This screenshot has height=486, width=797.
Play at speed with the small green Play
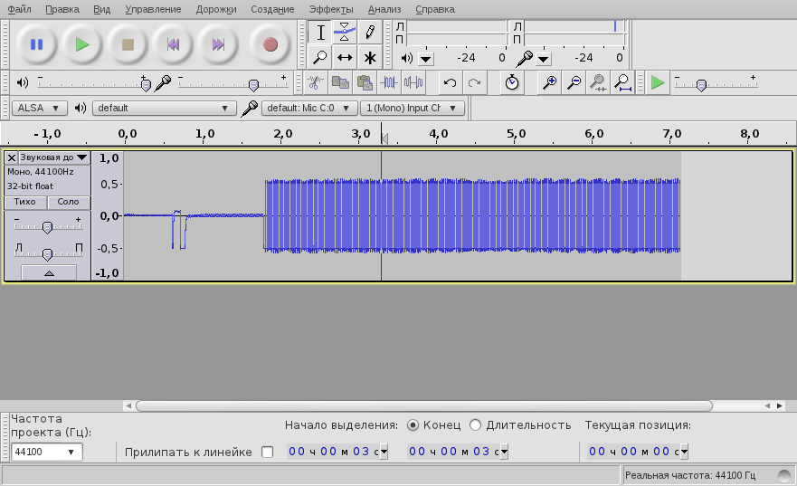658,82
